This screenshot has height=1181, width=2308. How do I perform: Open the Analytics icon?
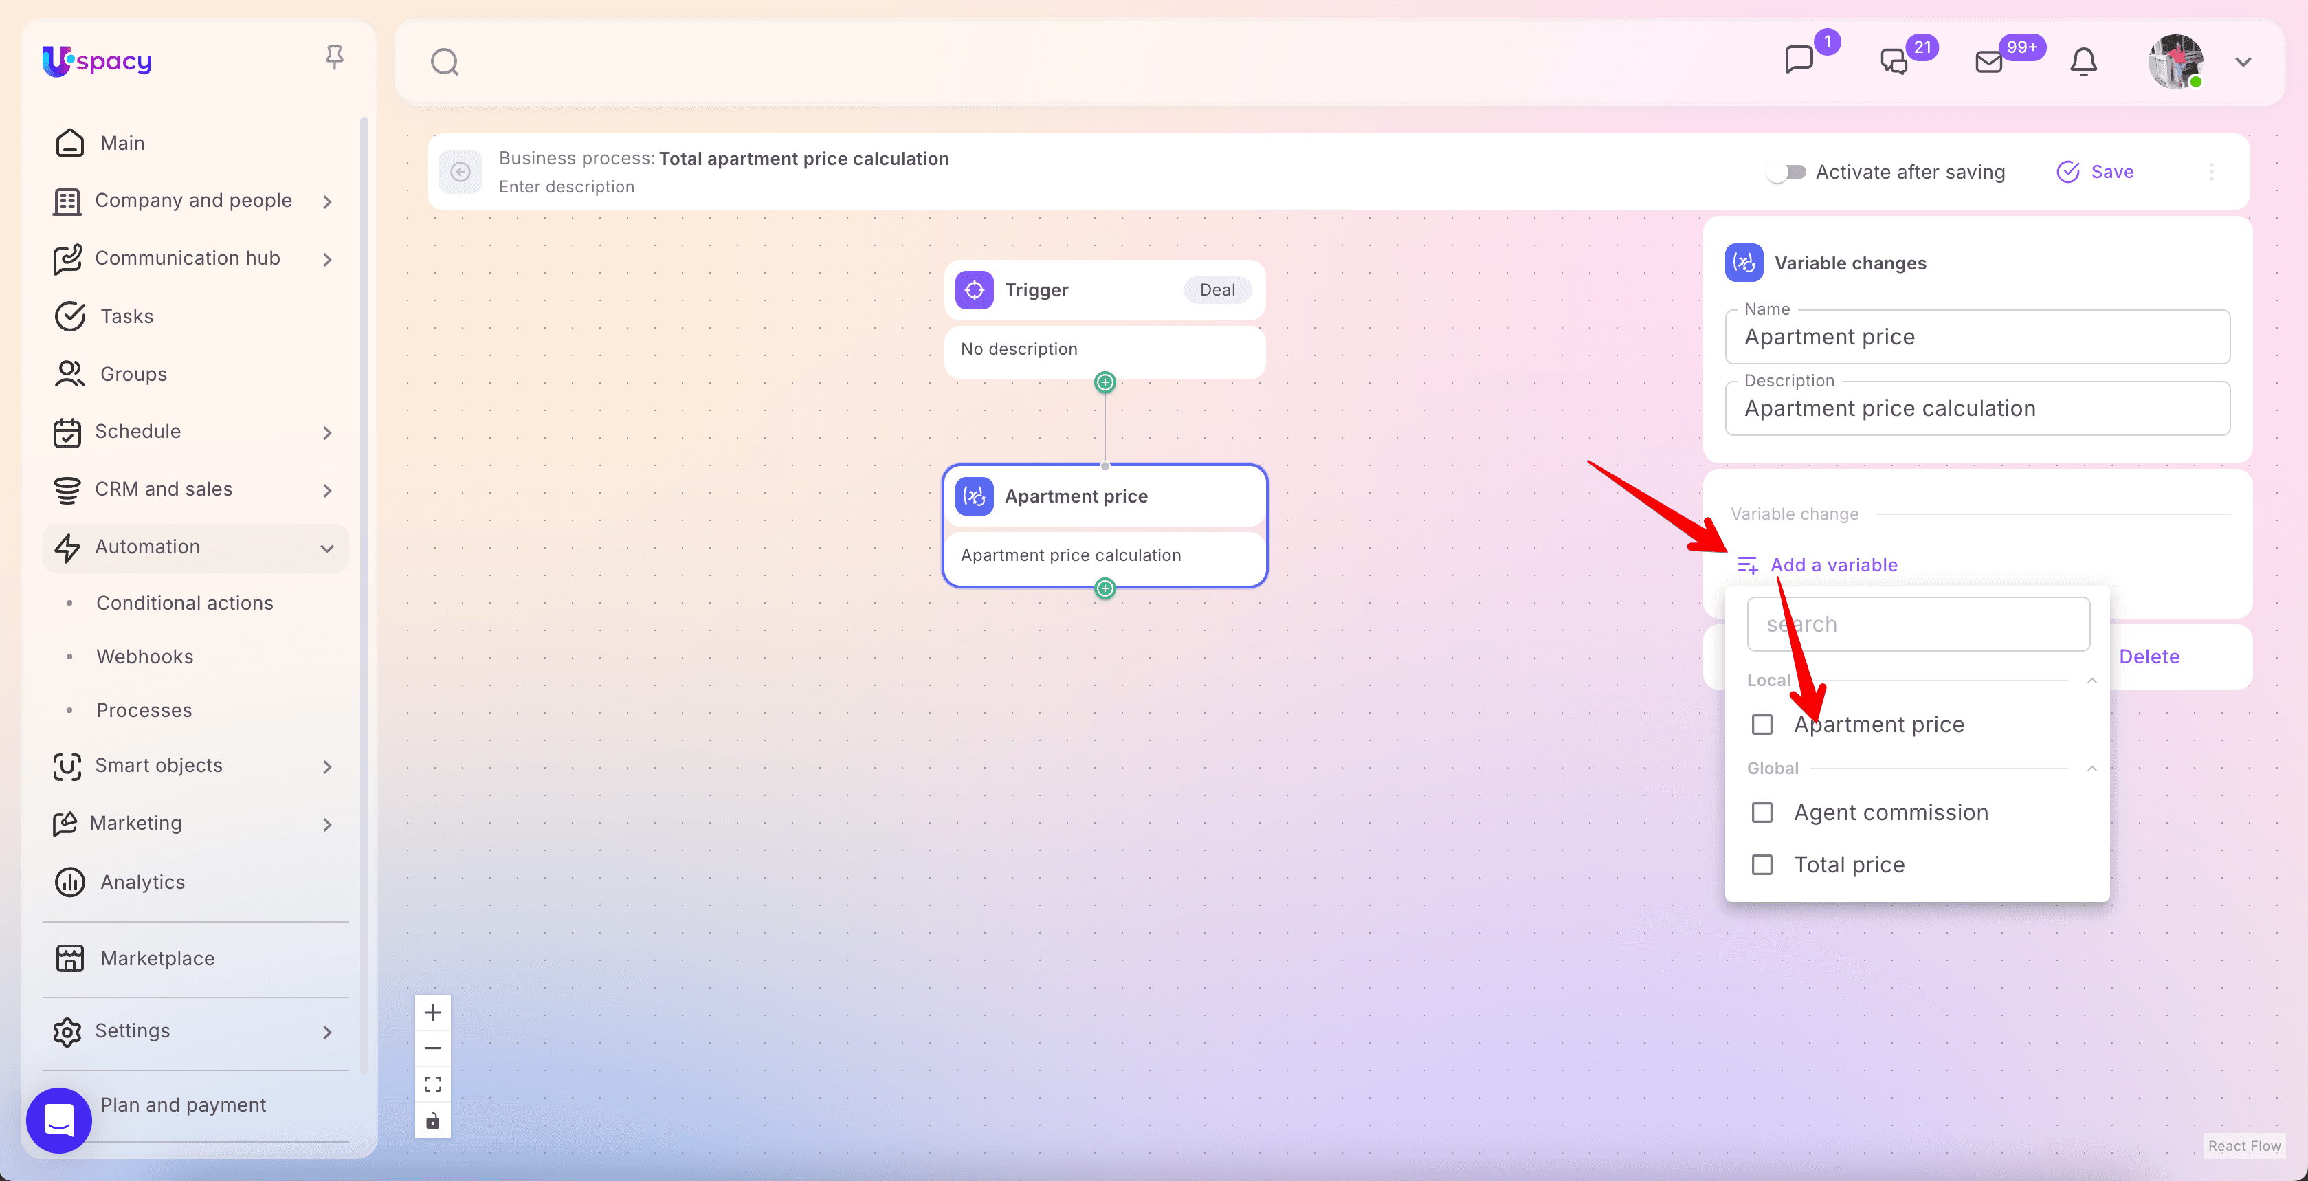click(70, 882)
